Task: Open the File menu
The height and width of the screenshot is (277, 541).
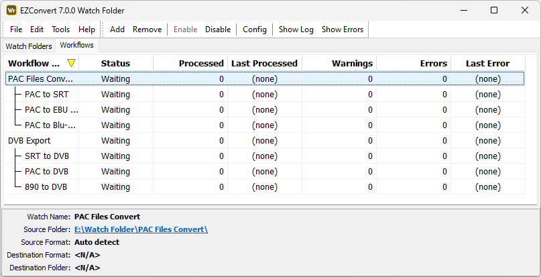Action: coord(16,30)
